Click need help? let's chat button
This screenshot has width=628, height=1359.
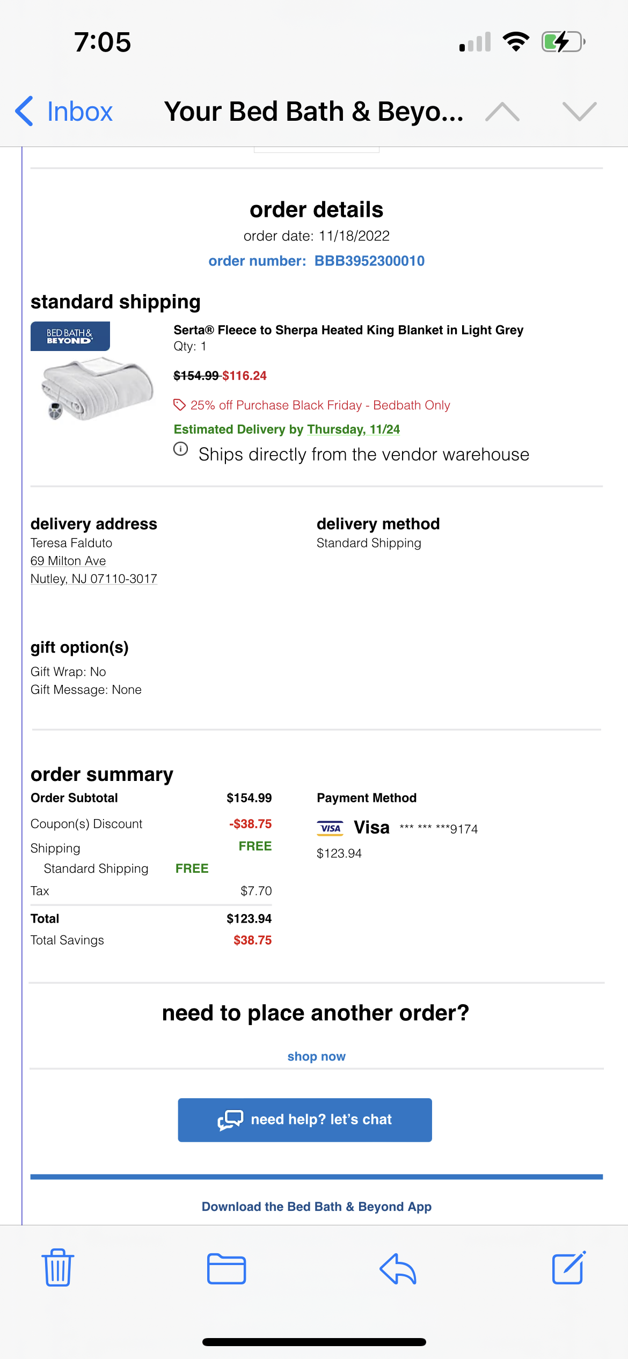305,1120
